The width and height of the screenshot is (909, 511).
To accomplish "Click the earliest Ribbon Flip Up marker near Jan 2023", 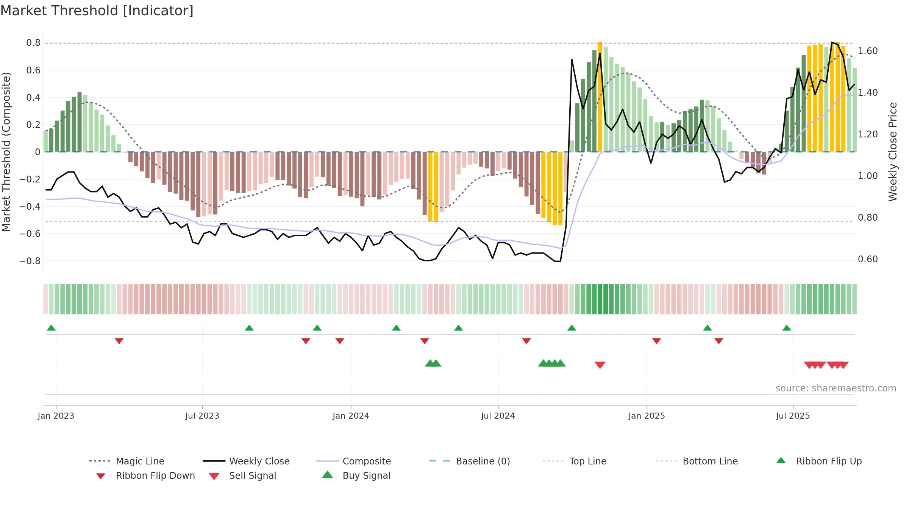I will (51, 328).
